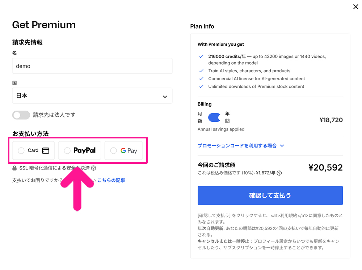The width and height of the screenshot is (362, 270).
Task: Close the Get Premium dialog with X
Action: click(x=355, y=7)
